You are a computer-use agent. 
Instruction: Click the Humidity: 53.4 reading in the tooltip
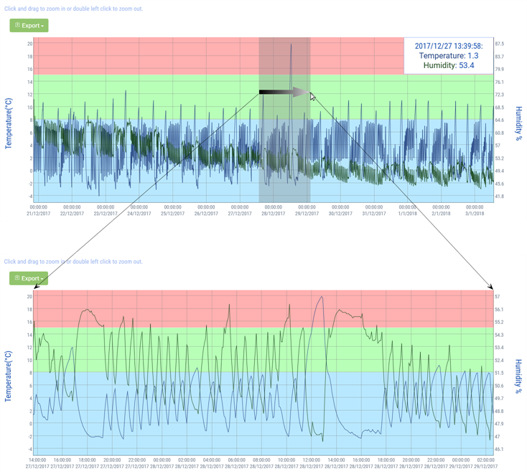click(448, 65)
